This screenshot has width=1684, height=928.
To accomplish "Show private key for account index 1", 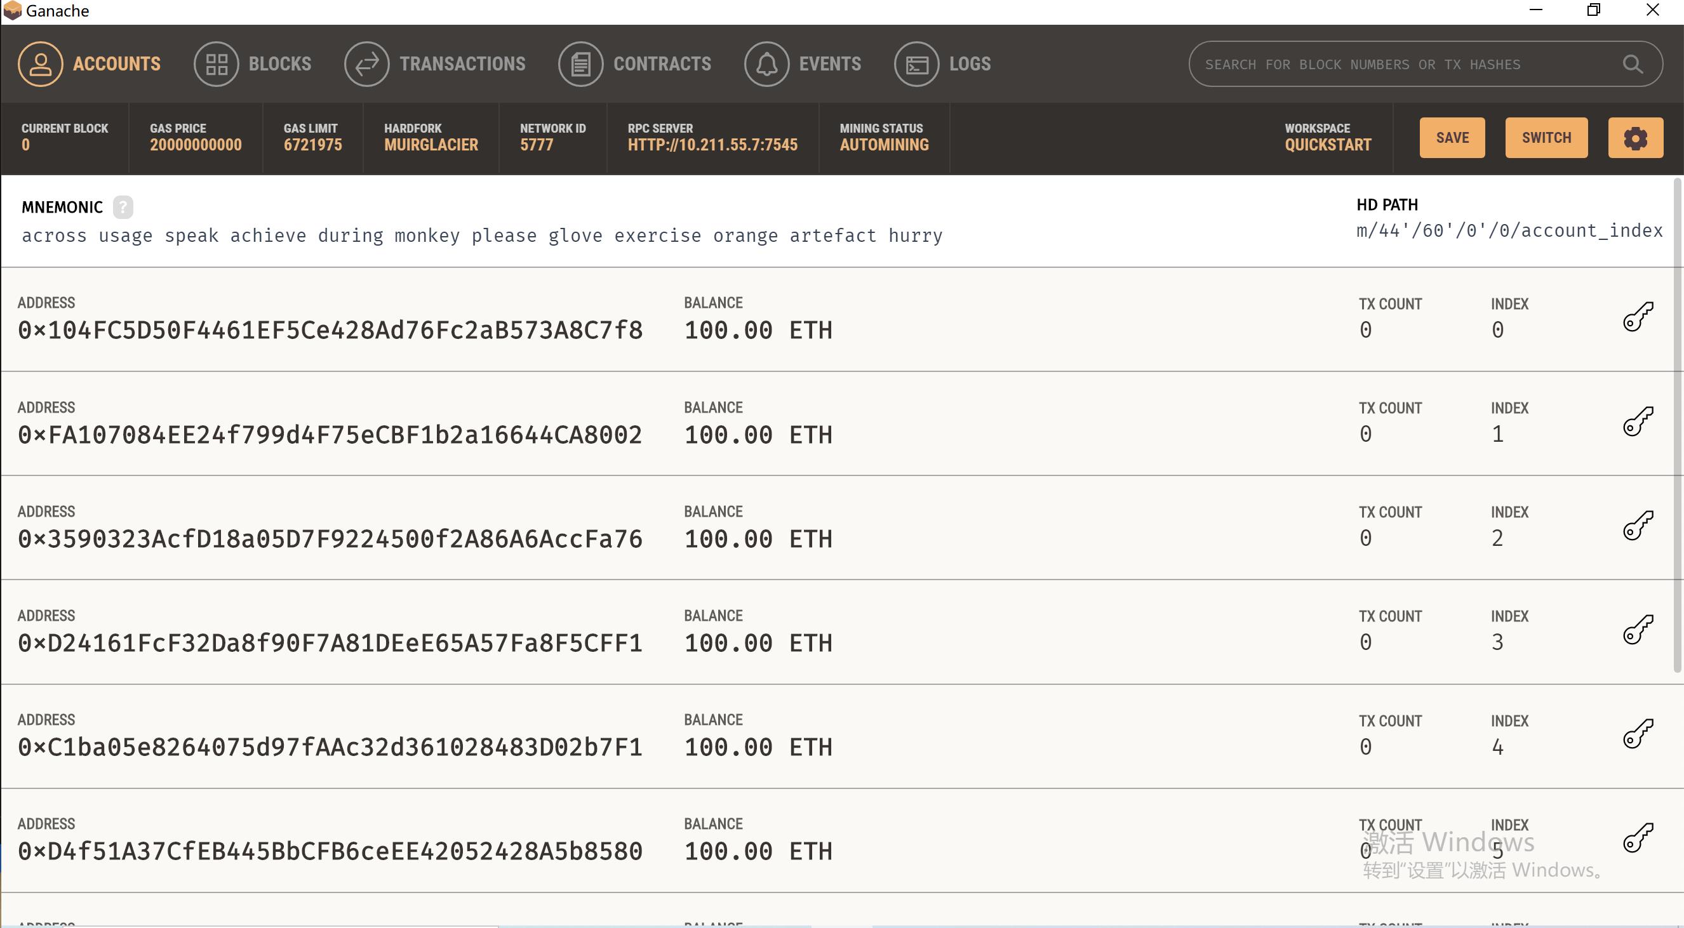I will click(1638, 421).
